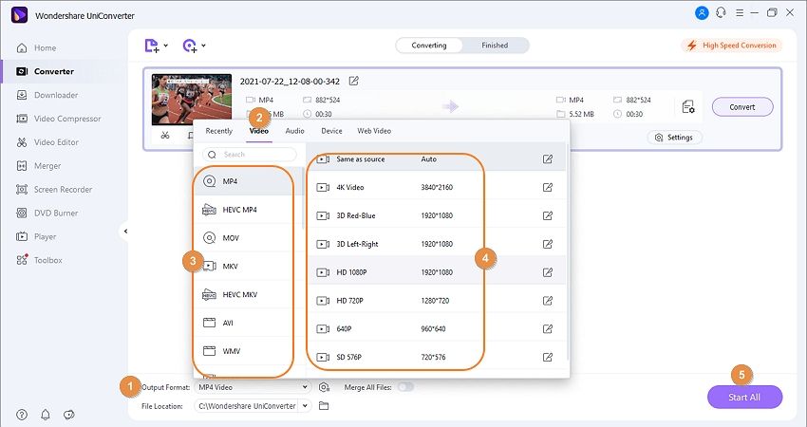Click the Add Files icon
The image size is (807, 427).
coord(151,46)
